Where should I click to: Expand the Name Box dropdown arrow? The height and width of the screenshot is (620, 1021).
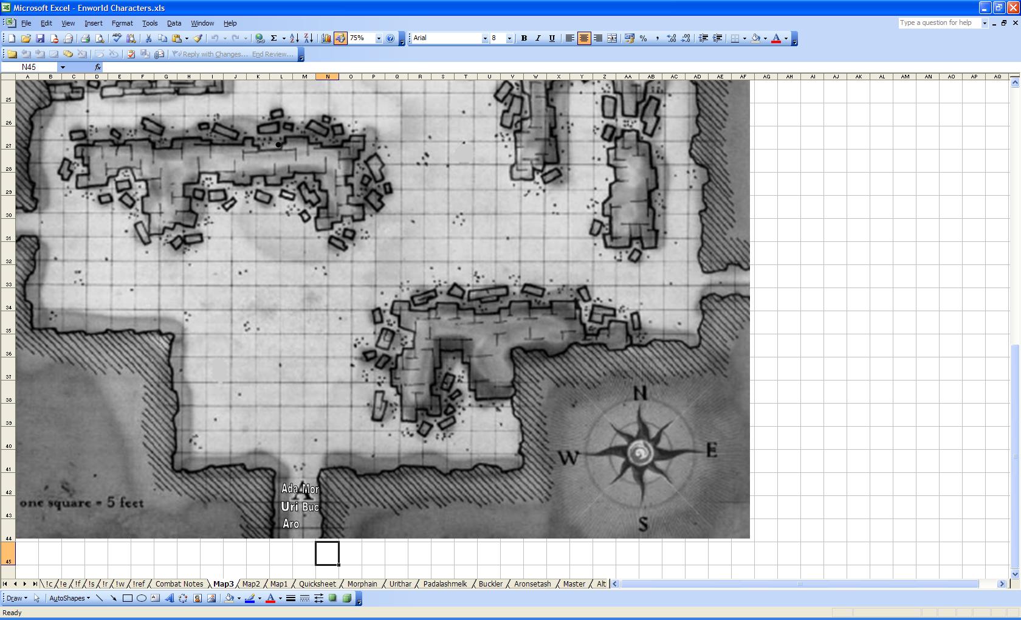[62, 67]
